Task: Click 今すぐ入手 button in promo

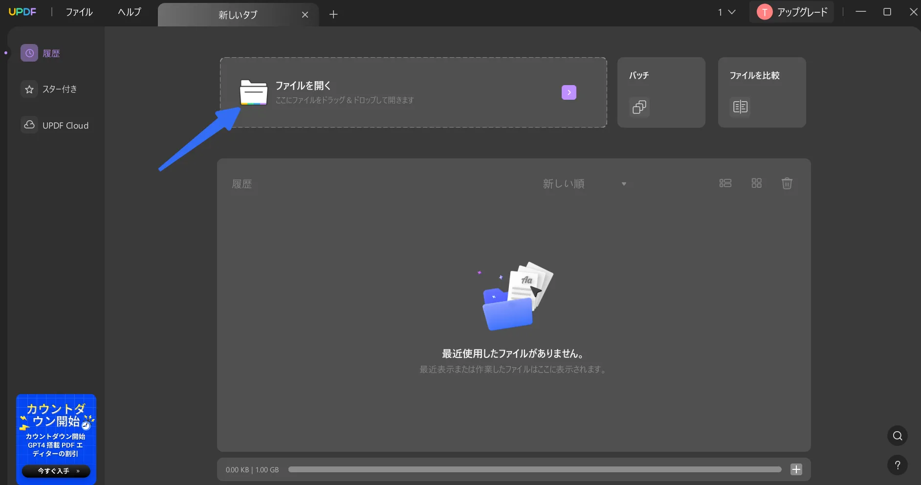Action: click(56, 471)
